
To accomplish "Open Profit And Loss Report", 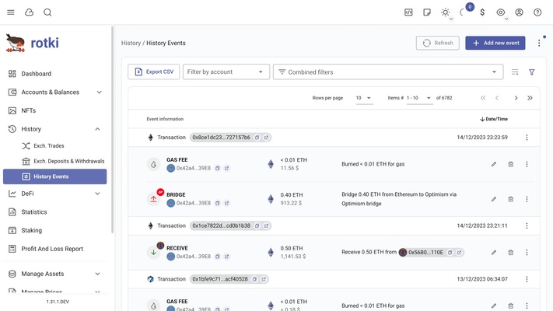I will [54, 249].
